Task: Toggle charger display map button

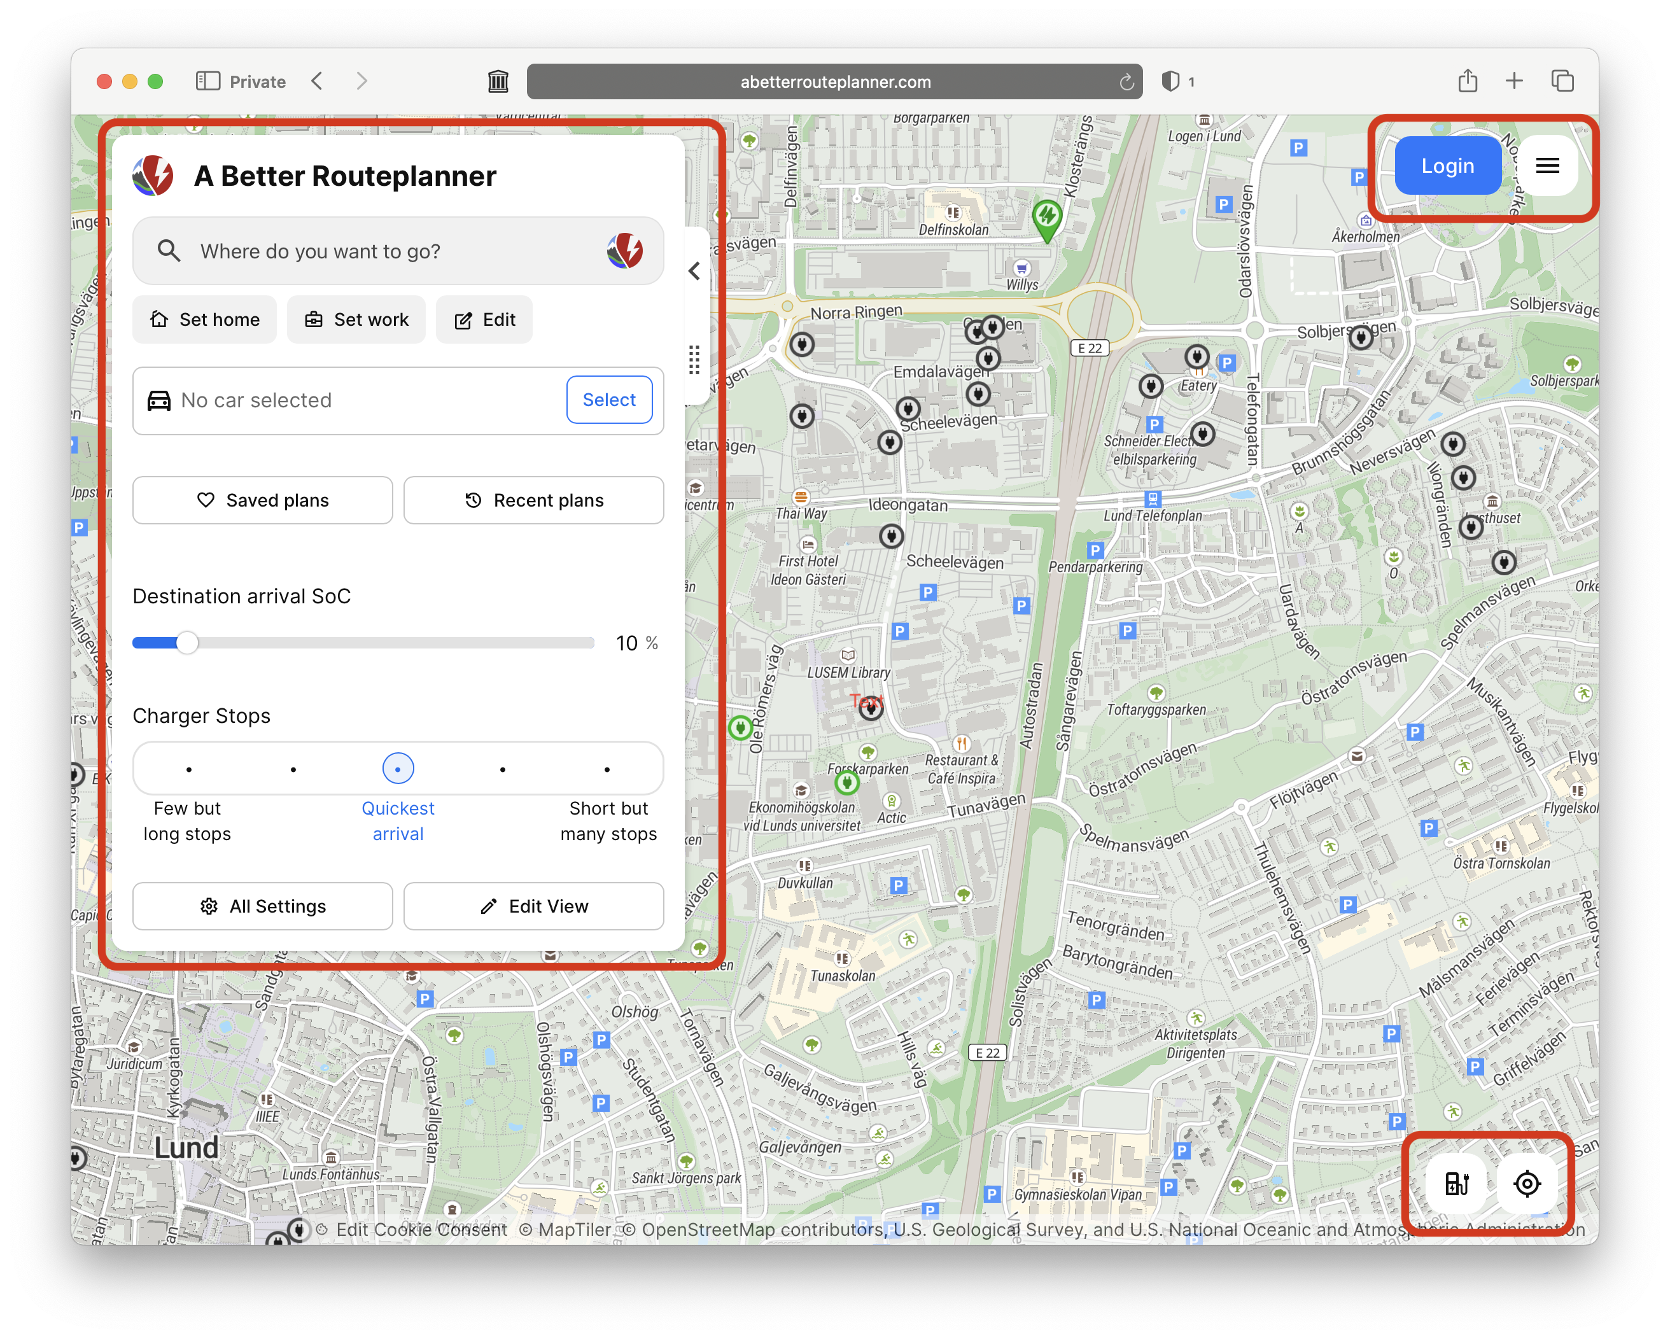Action: [1456, 1183]
